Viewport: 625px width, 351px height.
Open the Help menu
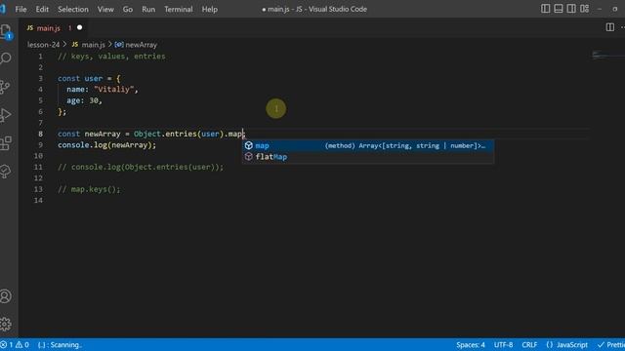tap(209, 9)
